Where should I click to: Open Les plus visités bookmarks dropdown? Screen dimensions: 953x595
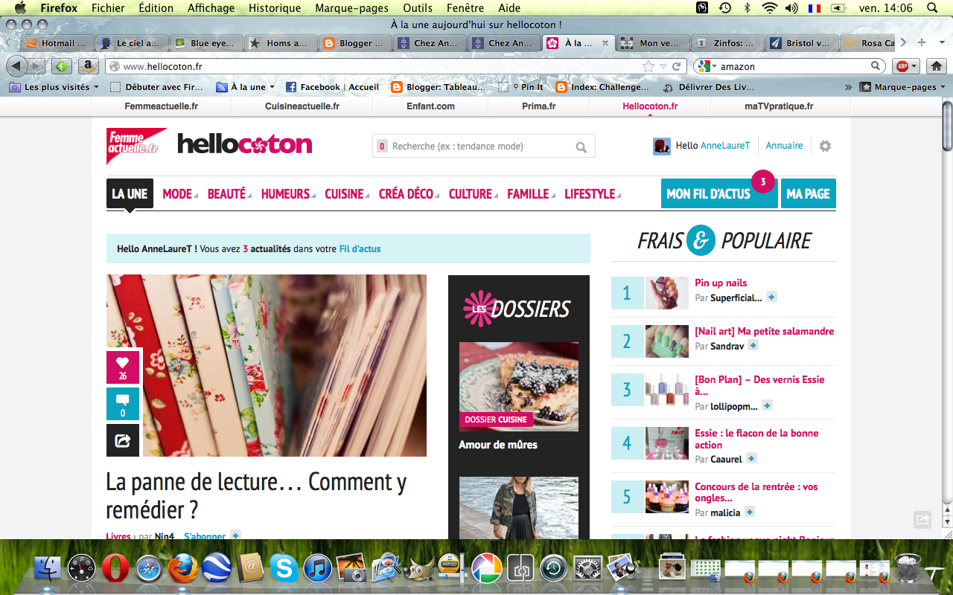pos(54,87)
